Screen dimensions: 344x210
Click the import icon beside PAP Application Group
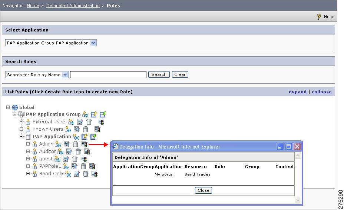103,114
